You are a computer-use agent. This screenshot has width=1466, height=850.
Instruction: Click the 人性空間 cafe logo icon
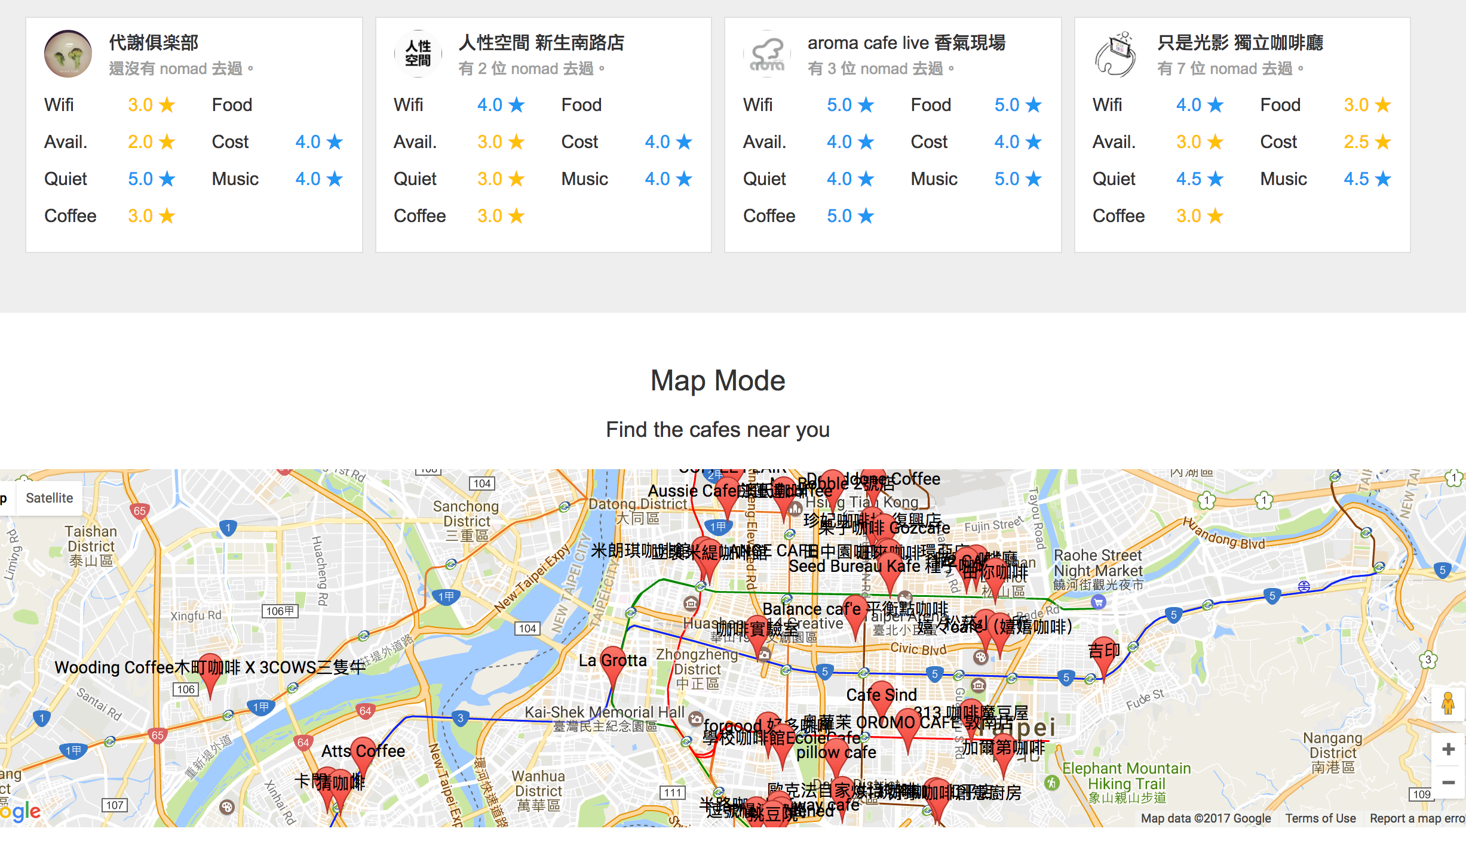(418, 54)
